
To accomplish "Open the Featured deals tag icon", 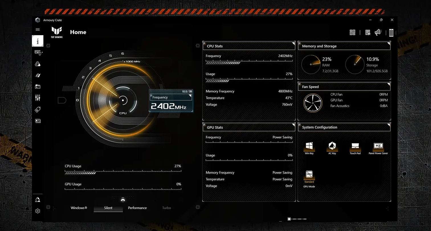I will (x=38, y=109).
